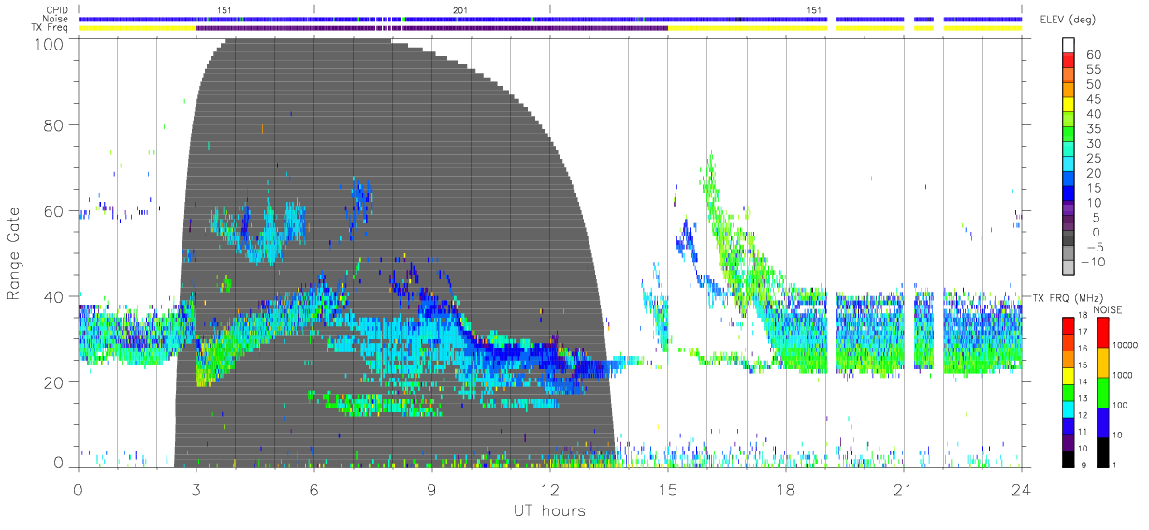1149x530 pixels.
Task: Click the first 151 CPID value near 3 UT
Action: pyautogui.click(x=224, y=10)
